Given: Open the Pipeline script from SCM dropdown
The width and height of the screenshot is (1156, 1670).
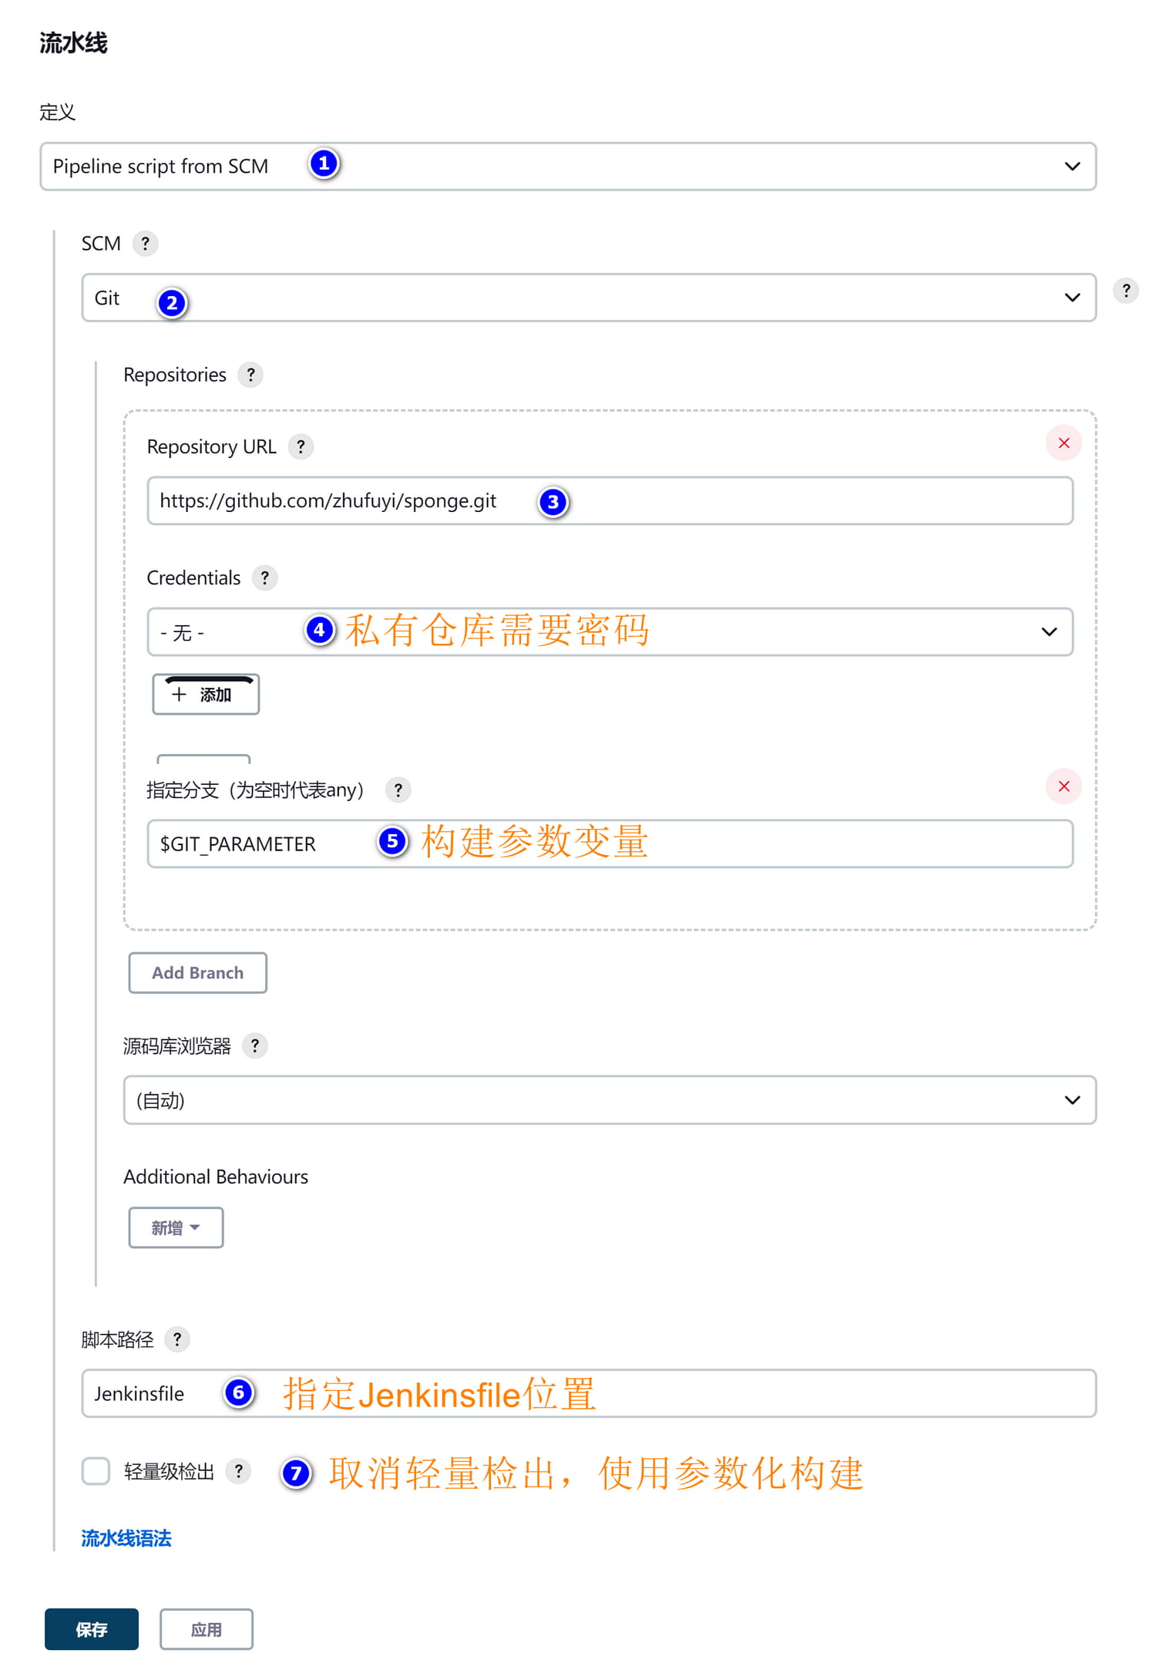Looking at the screenshot, I should tap(568, 167).
